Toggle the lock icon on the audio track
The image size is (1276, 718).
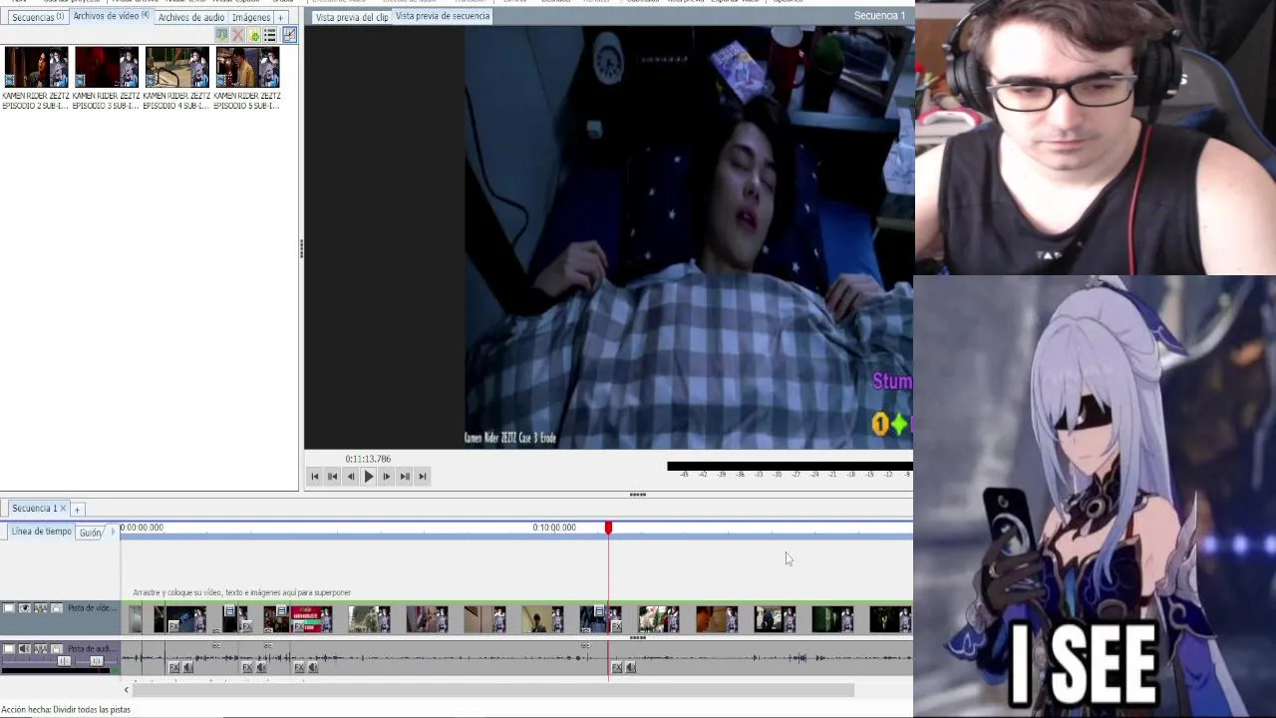(57, 648)
